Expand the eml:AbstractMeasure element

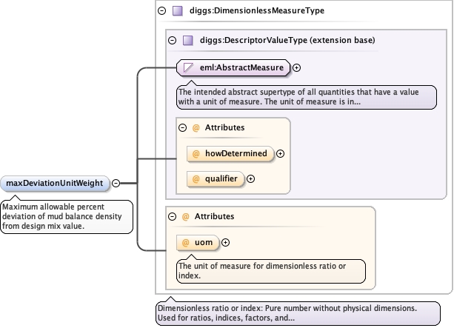(x=297, y=67)
